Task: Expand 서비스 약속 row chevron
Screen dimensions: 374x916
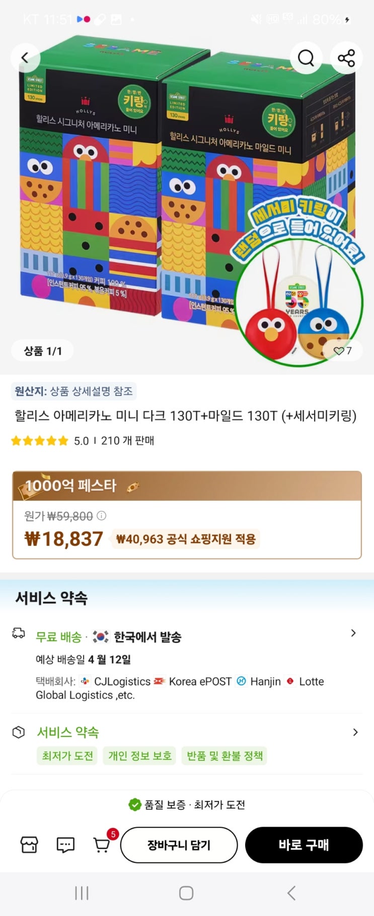Action: (355, 732)
